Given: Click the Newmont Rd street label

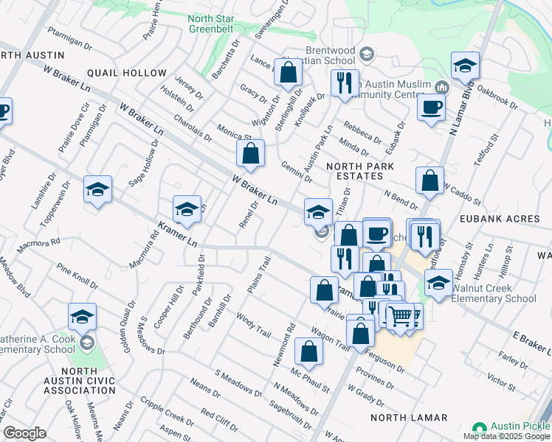Looking at the screenshot, I should [x=284, y=345].
